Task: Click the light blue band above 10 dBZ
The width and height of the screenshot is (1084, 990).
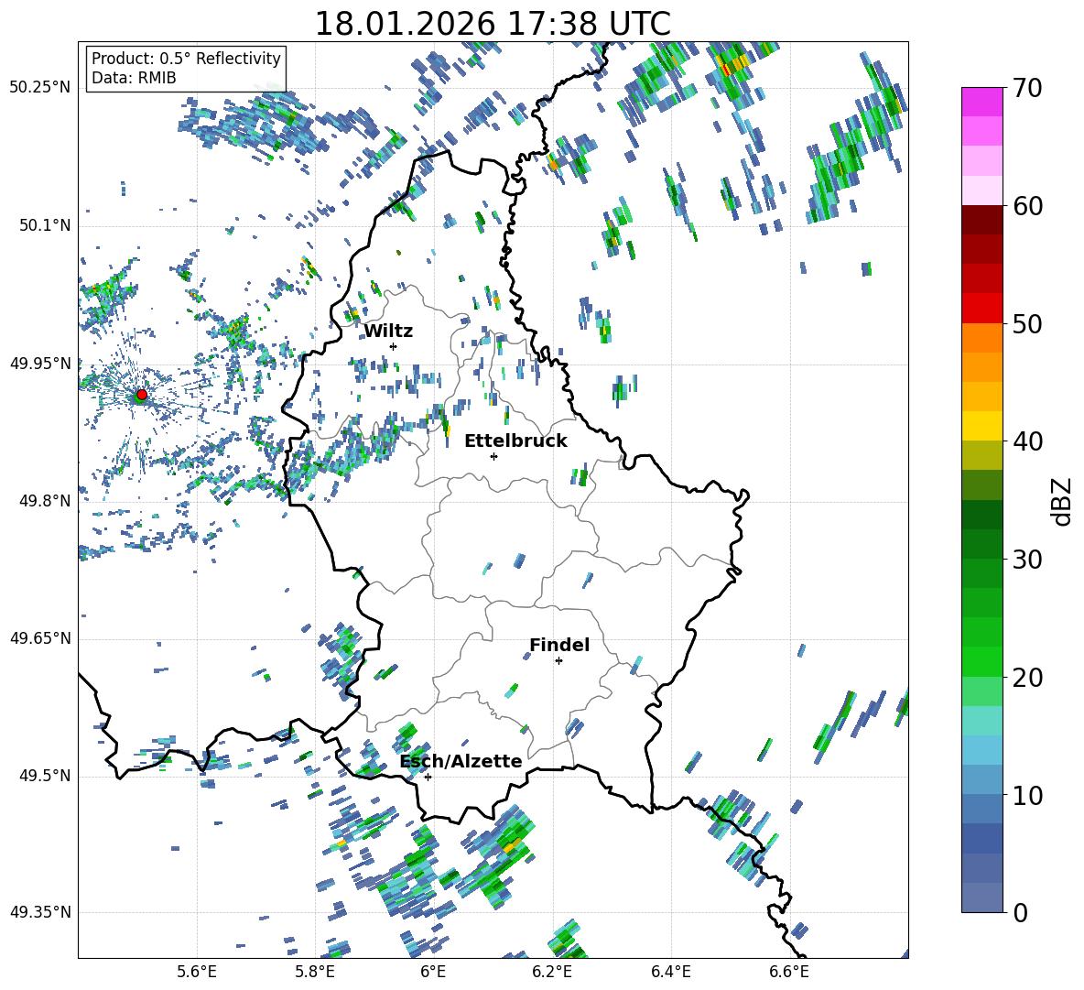Action: coord(981,780)
